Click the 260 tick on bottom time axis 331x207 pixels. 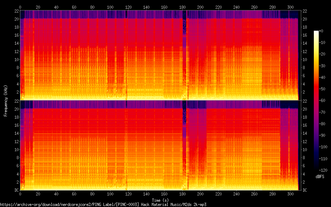(255, 193)
